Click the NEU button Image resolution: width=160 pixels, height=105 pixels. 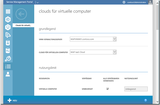(x=12, y=100)
